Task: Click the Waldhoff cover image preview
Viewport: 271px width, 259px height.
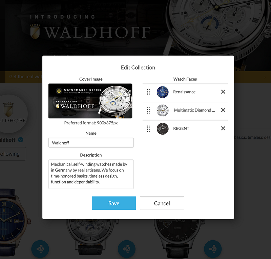Action: 90,101
